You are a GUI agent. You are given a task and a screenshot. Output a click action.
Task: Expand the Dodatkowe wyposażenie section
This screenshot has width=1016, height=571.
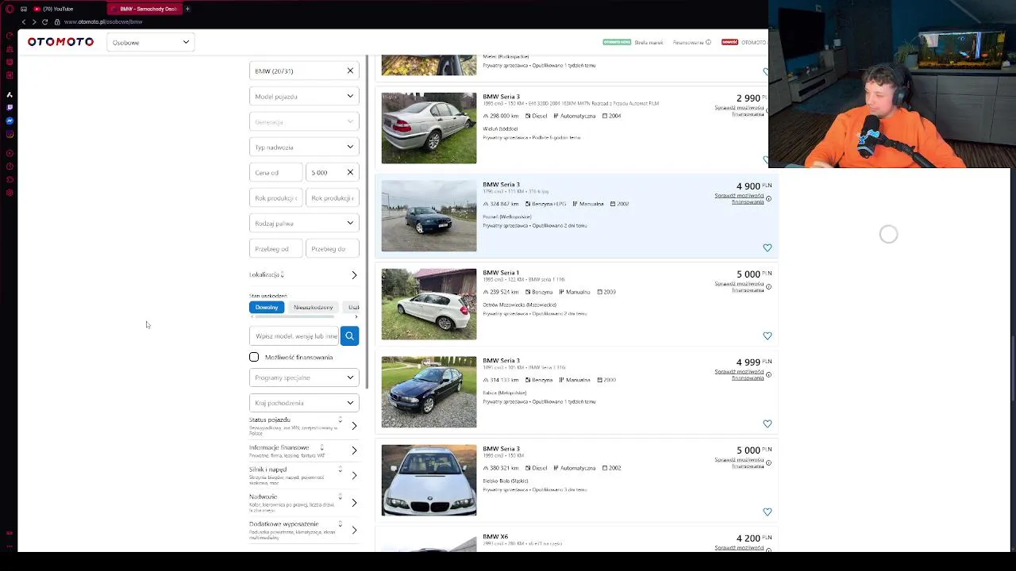pos(304,530)
